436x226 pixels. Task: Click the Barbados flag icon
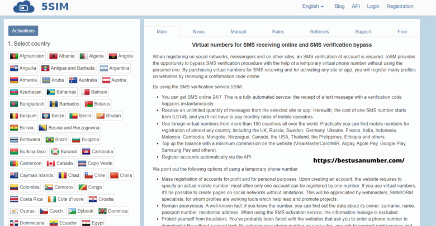pos(54,104)
